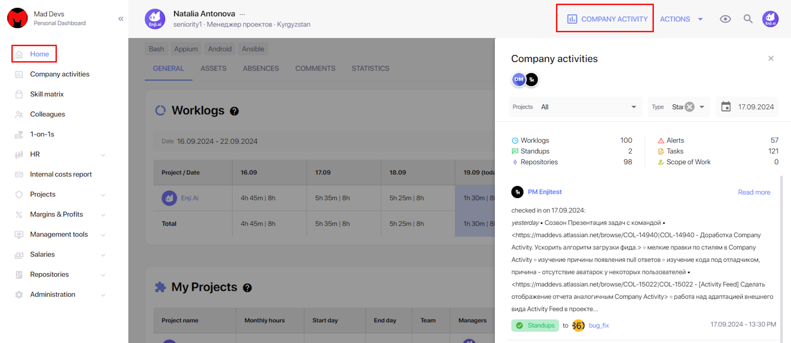Switch to the ASSETS tab

[214, 69]
